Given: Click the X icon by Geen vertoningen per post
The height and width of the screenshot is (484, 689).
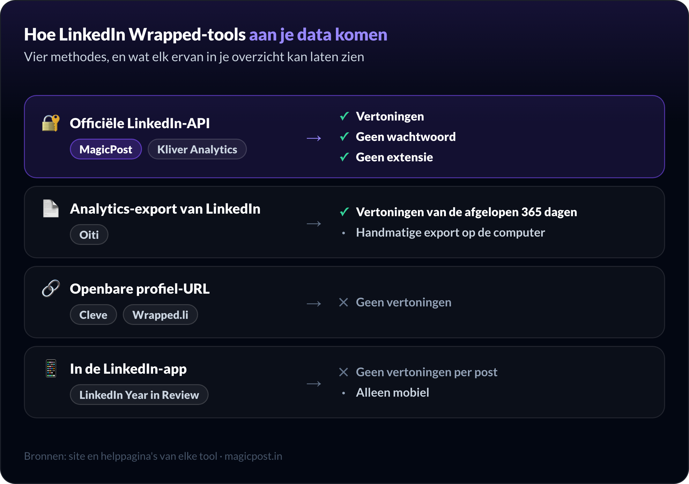Looking at the screenshot, I should click(344, 372).
